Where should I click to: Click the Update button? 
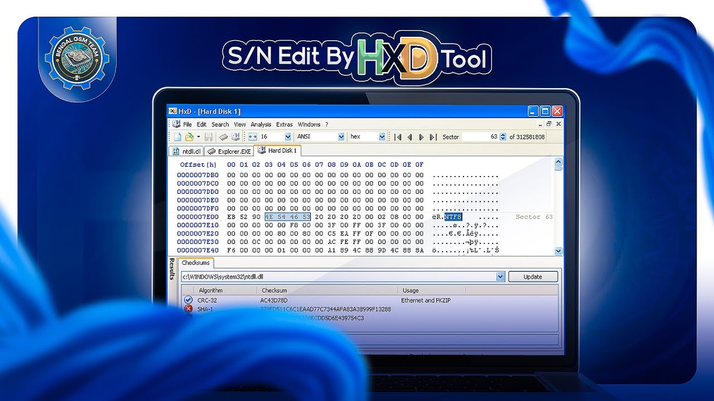tap(533, 277)
